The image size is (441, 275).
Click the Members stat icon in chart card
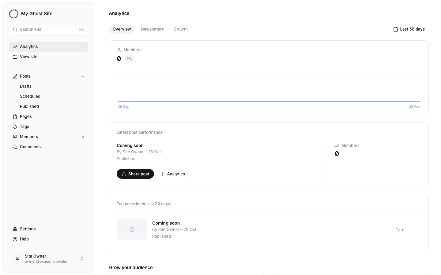tap(119, 50)
